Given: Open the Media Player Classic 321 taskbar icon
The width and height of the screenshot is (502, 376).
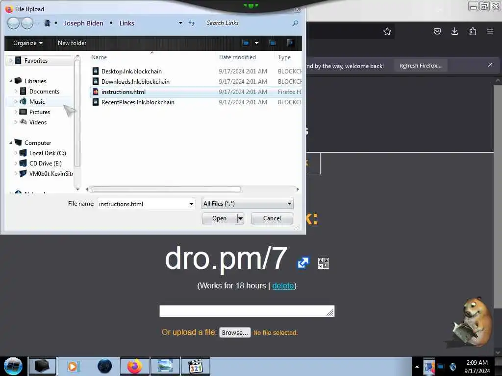Looking at the screenshot, I should [x=195, y=366].
